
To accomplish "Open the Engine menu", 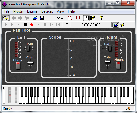I will (x=32, y=11).
